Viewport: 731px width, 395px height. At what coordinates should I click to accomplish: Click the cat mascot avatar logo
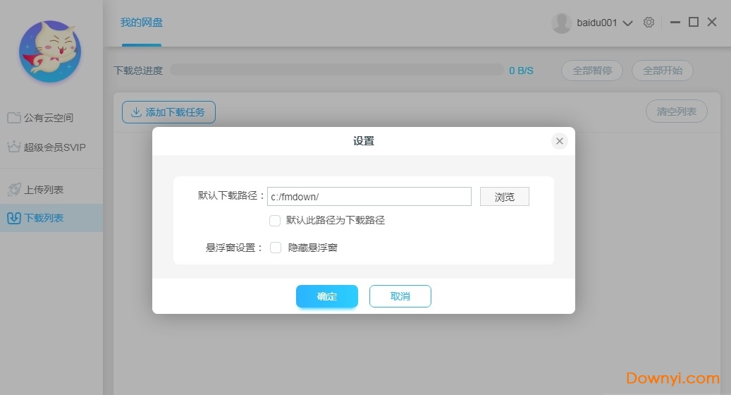click(50, 51)
